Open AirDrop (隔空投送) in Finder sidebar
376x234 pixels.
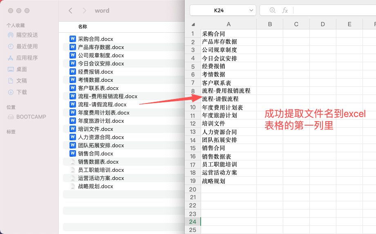(x=23, y=35)
